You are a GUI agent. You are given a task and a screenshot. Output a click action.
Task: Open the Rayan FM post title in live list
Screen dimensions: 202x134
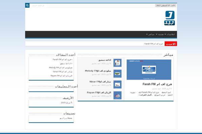(99, 92)
